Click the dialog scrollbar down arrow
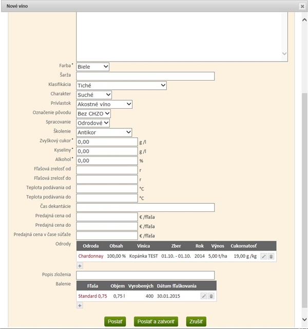 304,320
